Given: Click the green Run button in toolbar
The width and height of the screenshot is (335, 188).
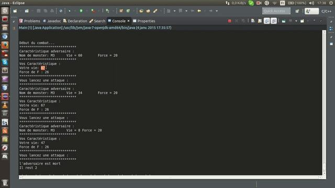Looking at the screenshot, I should point(81,10).
